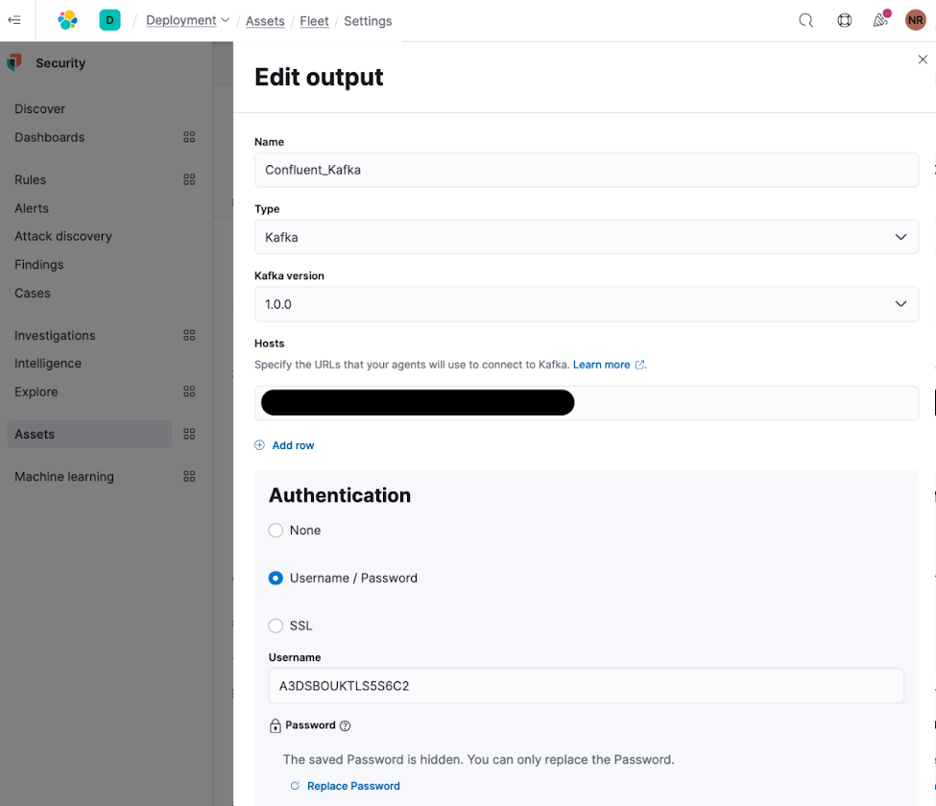The width and height of the screenshot is (936, 806).
Task: Open Investigations in sidebar
Action: [55, 335]
